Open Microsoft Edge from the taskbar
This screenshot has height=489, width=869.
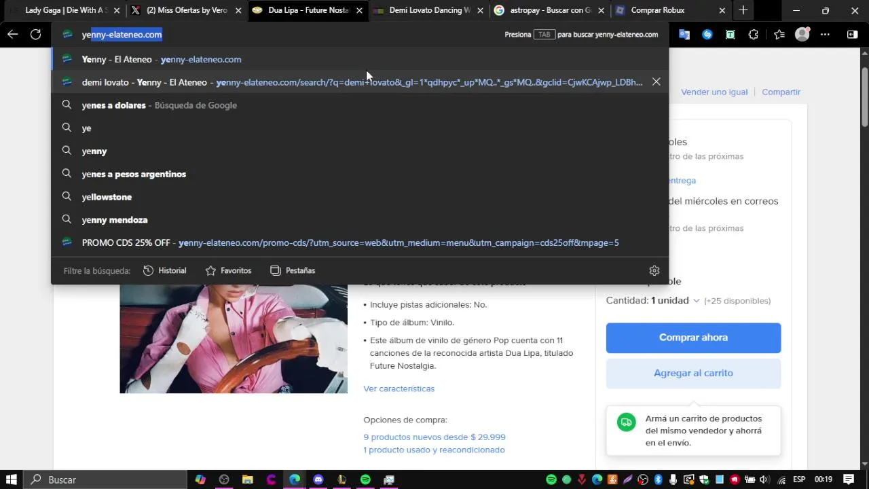tap(295, 479)
